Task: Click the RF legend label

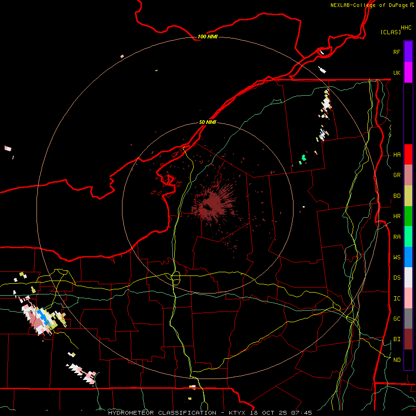Action: coord(397,52)
